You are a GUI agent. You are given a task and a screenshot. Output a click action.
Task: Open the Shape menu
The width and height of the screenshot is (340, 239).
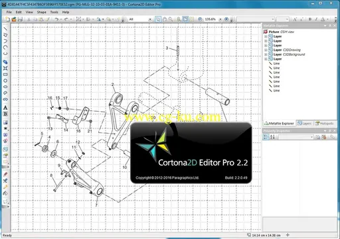(42, 12)
